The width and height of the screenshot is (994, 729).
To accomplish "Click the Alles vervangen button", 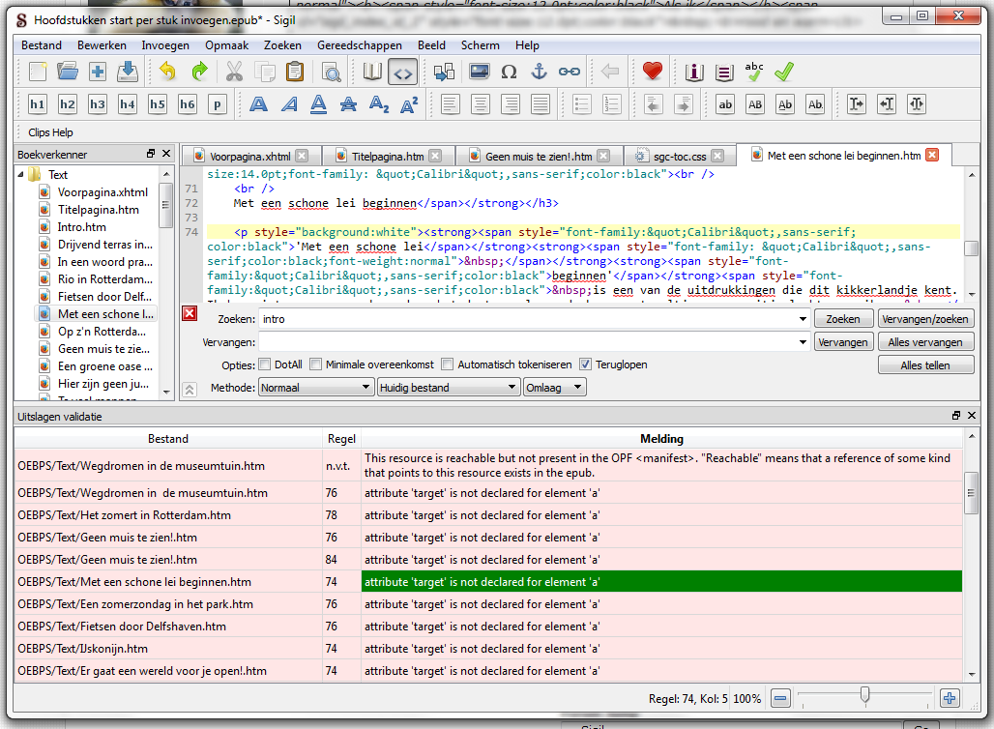I will [x=925, y=342].
